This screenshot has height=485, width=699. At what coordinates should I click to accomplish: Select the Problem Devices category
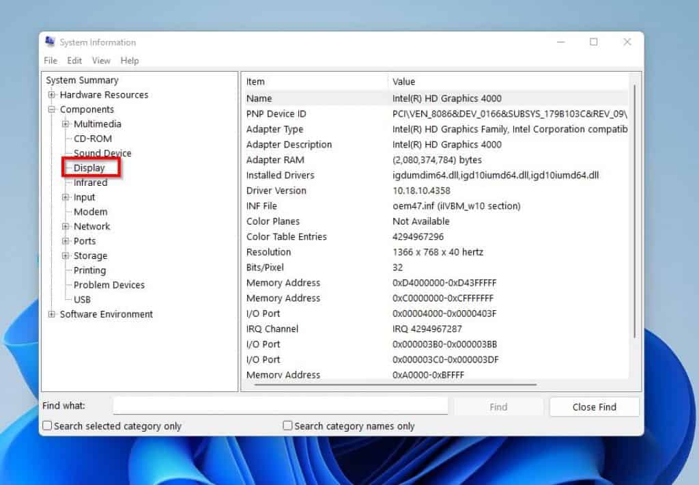coord(109,285)
